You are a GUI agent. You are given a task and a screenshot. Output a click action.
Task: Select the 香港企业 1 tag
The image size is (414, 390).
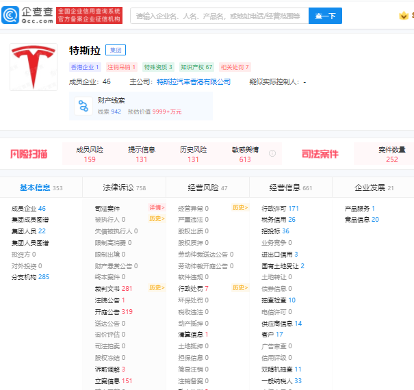click(x=85, y=67)
